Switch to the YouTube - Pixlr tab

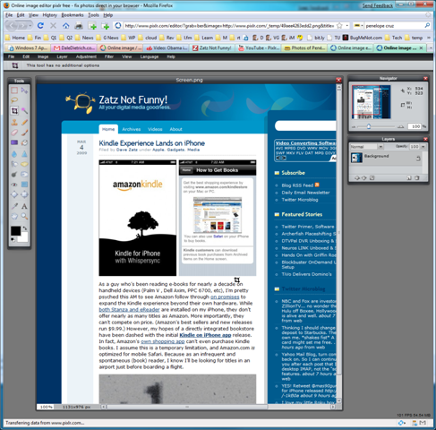pyautogui.click(x=259, y=47)
